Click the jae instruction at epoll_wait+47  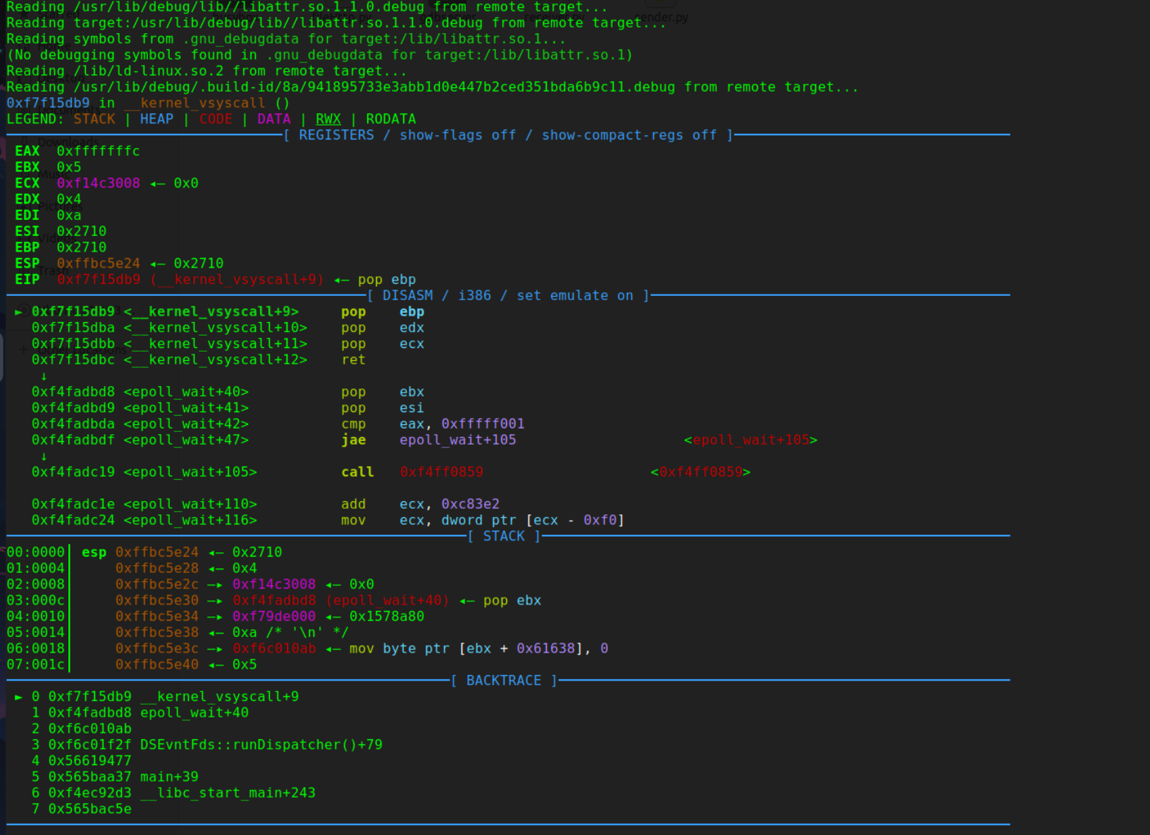[x=354, y=440]
